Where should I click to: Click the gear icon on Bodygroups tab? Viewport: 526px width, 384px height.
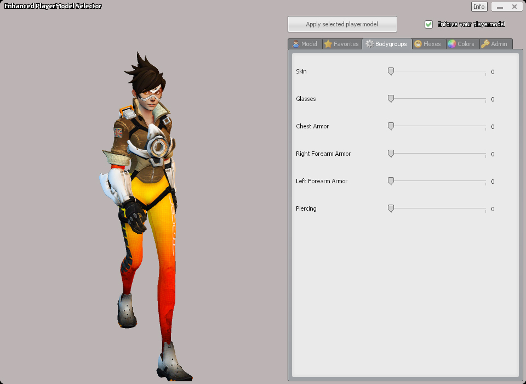pos(370,44)
